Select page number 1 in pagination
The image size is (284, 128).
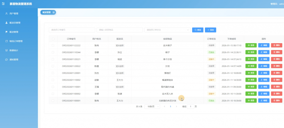(171, 106)
